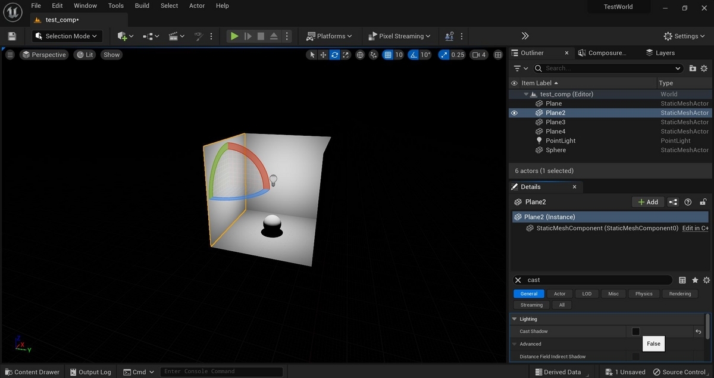Open the viewport layout icon at right
This screenshot has width=714, height=378.
tap(498, 55)
